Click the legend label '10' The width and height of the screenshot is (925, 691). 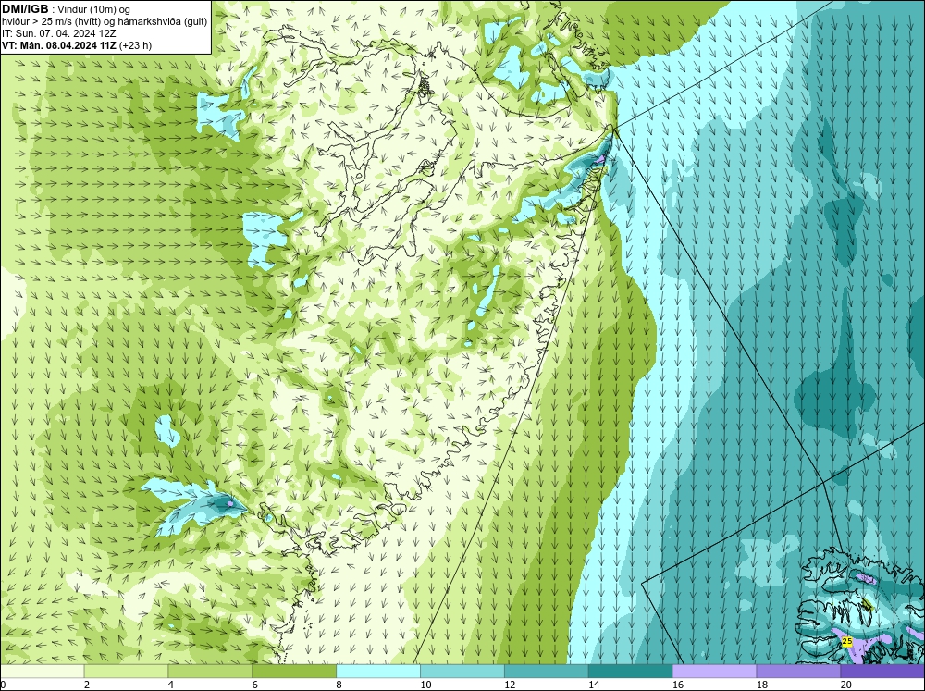pyautogui.click(x=425, y=685)
